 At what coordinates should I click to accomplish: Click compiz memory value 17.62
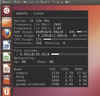pos(82,73)
